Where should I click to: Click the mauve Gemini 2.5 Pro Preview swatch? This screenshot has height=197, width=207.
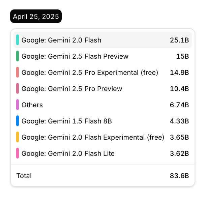(18, 89)
